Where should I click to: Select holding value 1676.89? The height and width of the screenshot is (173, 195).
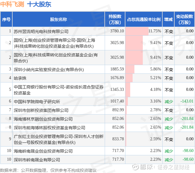117,78
